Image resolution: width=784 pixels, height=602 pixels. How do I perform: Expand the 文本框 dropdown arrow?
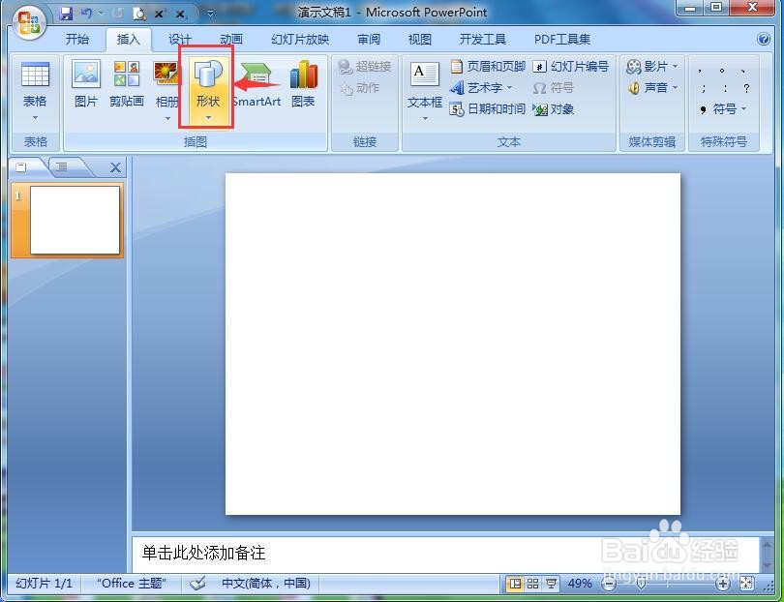point(425,118)
